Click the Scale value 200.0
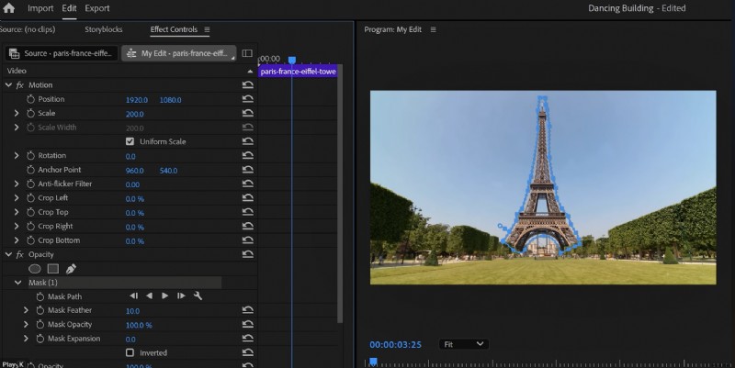Image resolution: width=735 pixels, height=368 pixels. 134,114
